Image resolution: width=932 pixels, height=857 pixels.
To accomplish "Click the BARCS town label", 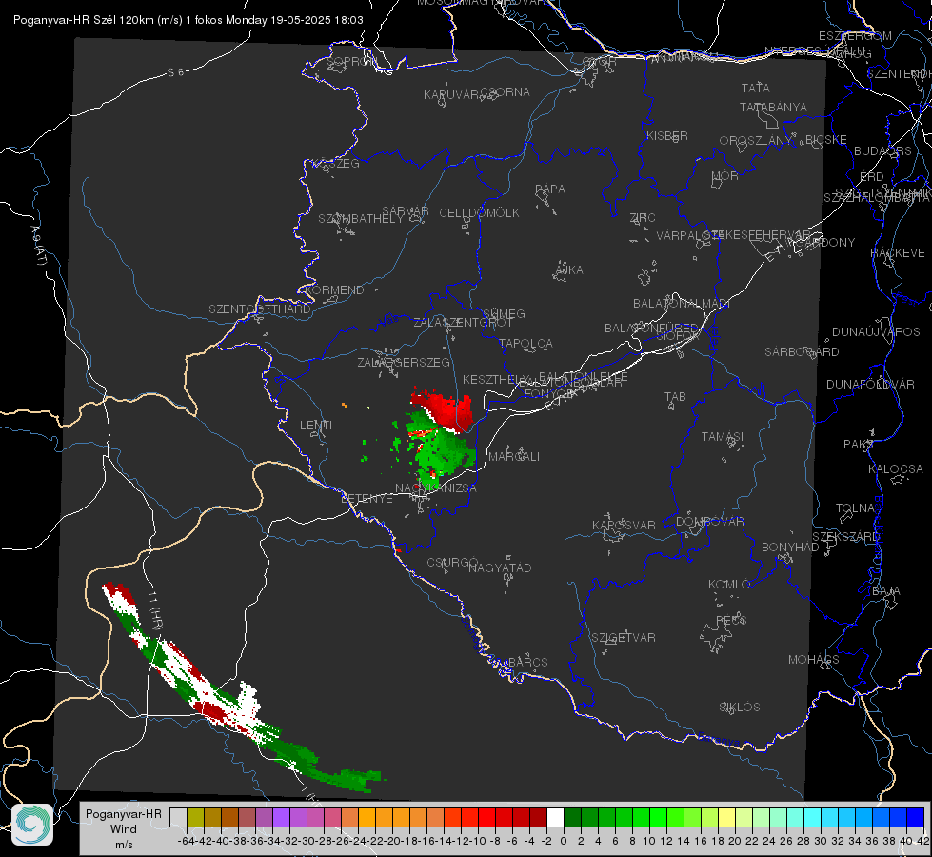I will (x=527, y=662).
